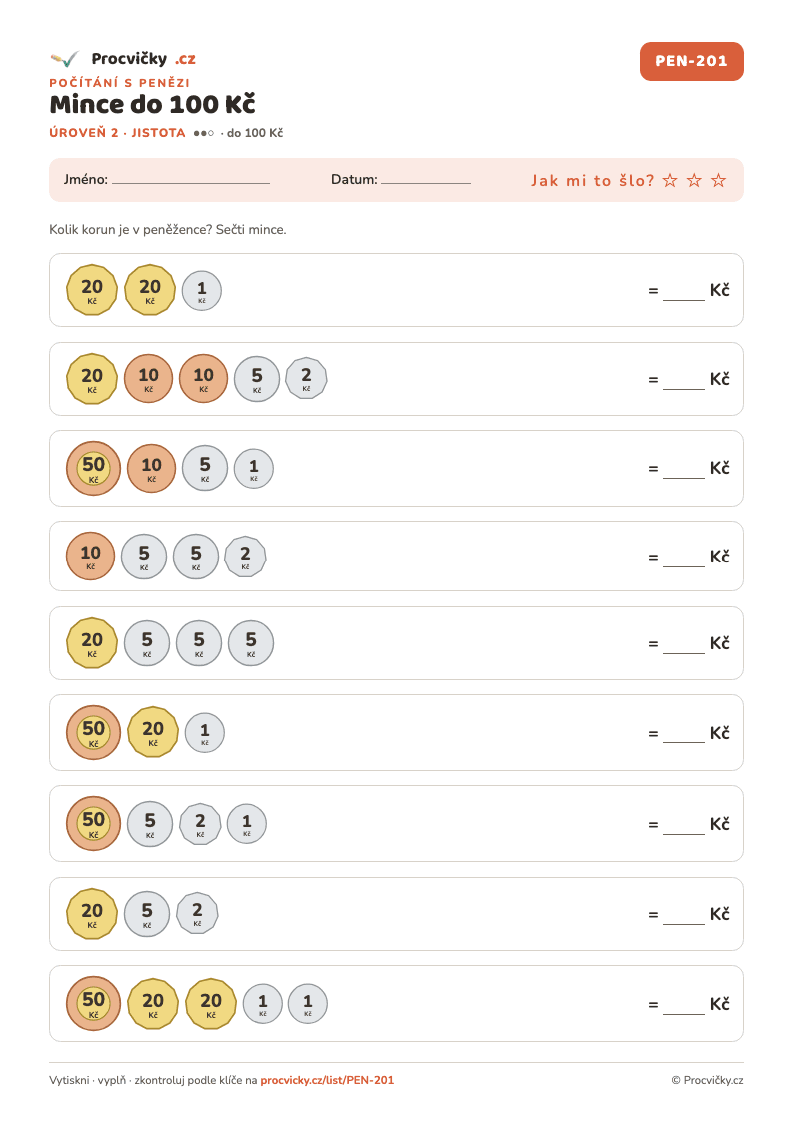Viewport: 793px width, 1122px height.
Task: Click the © Procvičky.cz footer text
Action: pyautogui.click(x=708, y=1080)
